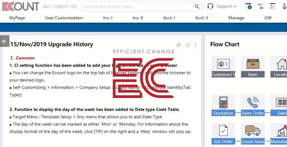Click the search term input field
Image resolution: width=287 pixels, height=147 pixels.
138,6
